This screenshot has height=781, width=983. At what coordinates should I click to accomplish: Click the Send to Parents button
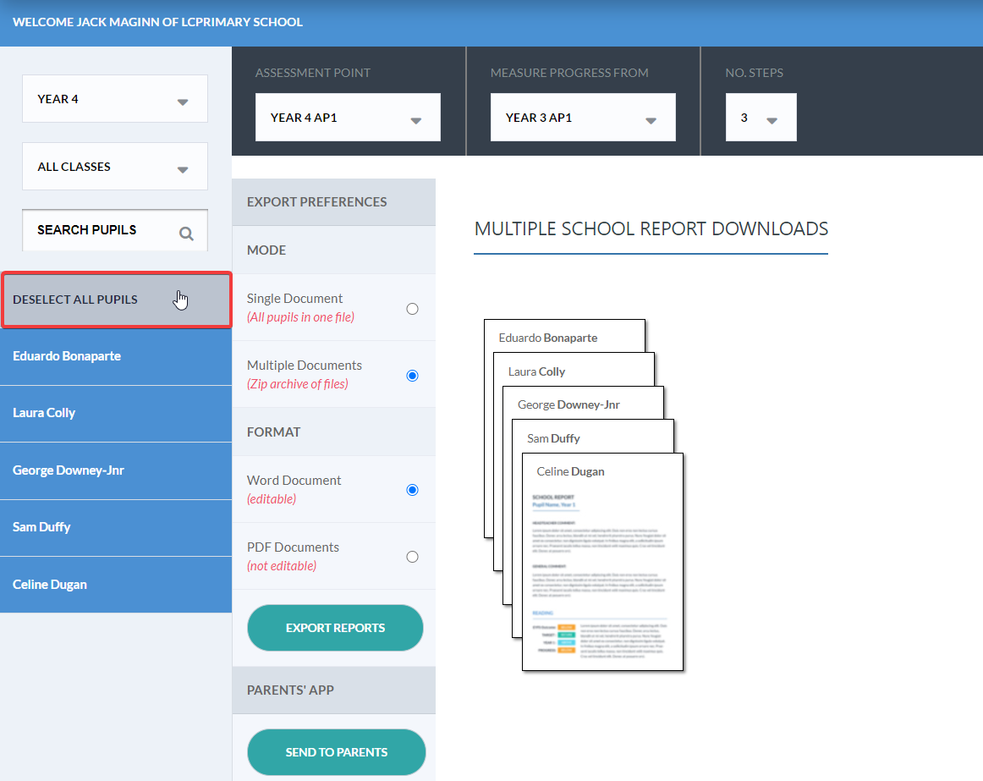pos(337,752)
